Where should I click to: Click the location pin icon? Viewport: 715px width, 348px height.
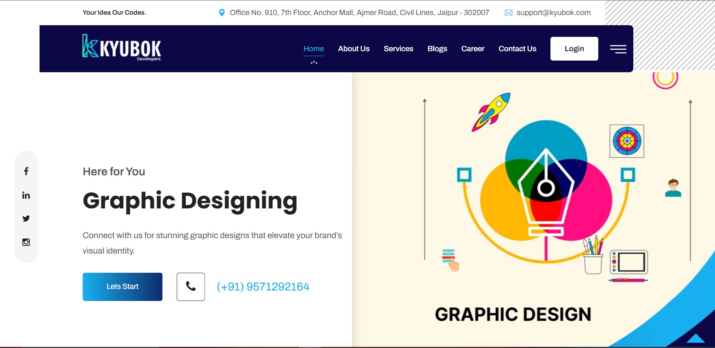[222, 13]
